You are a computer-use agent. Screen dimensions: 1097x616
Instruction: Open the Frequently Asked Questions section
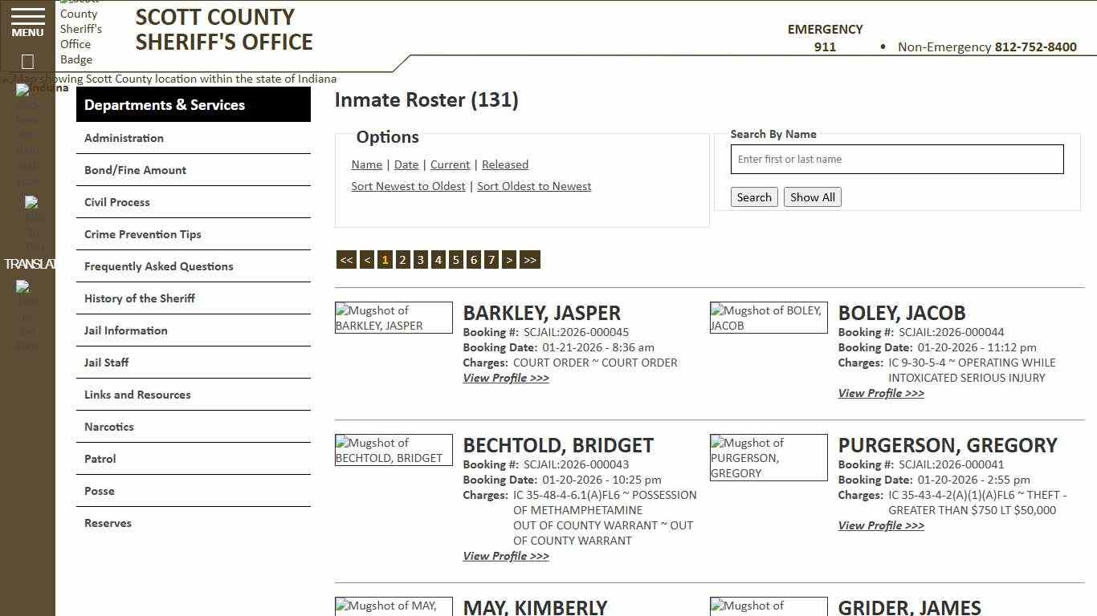click(x=158, y=265)
